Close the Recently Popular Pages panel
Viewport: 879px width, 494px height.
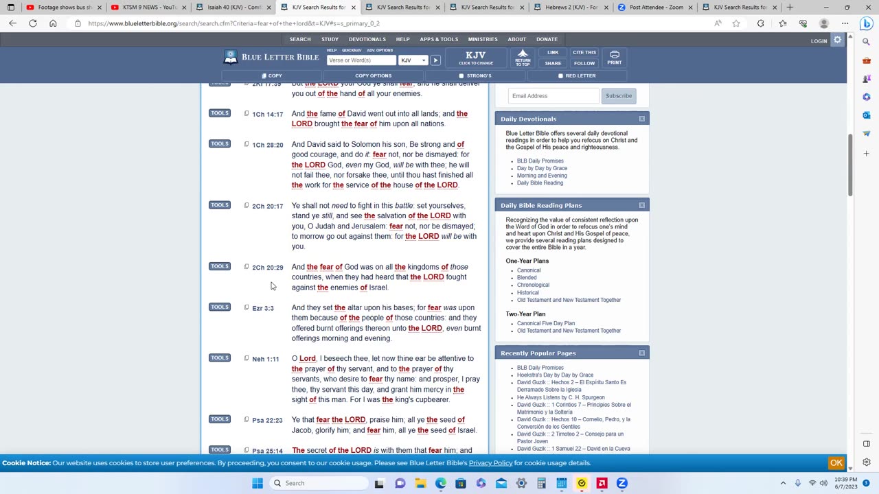[x=641, y=353]
